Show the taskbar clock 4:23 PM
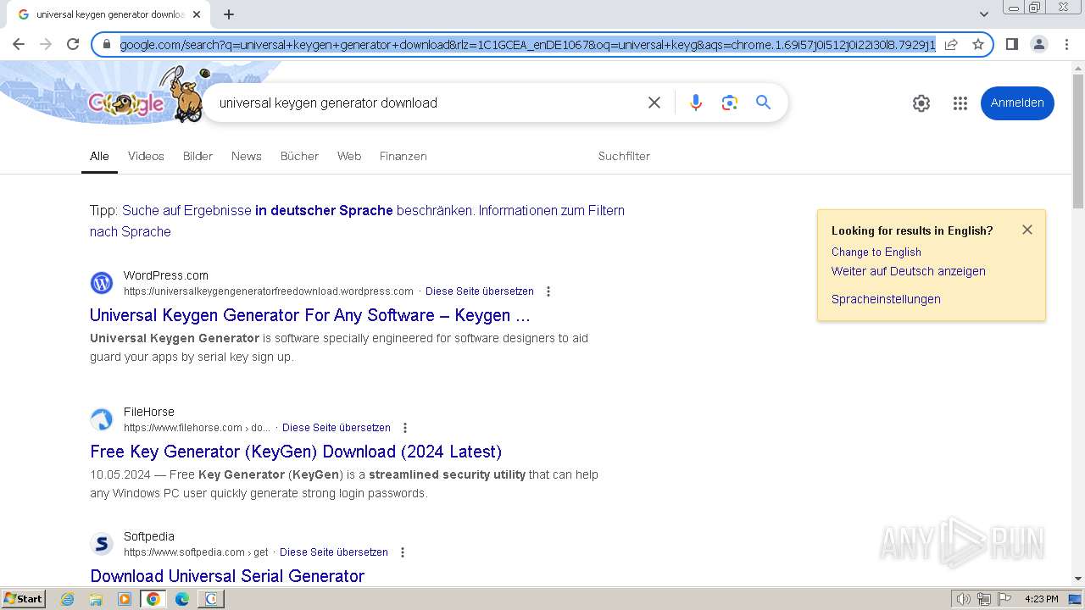Viewport: 1085px width, 610px height. click(1041, 599)
